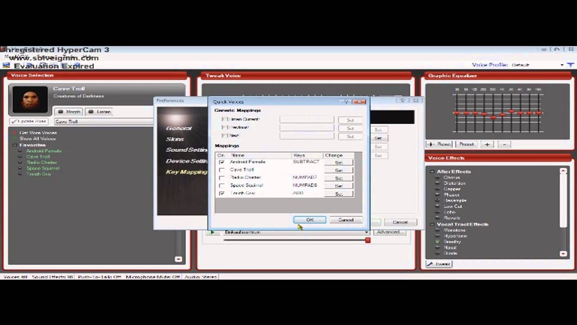Click the equalizer plus button
This screenshot has width=577, height=325.
(x=487, y=144)
